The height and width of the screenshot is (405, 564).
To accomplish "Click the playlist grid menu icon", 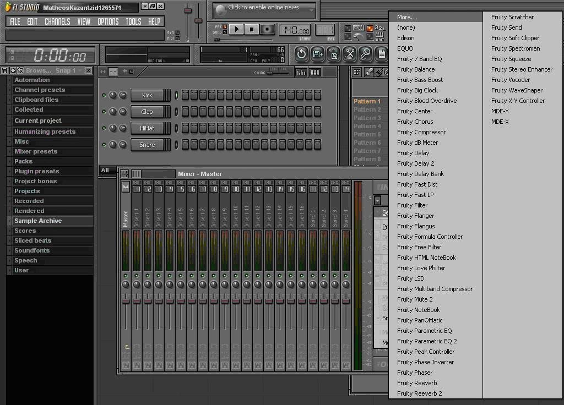I will (357, 72).
